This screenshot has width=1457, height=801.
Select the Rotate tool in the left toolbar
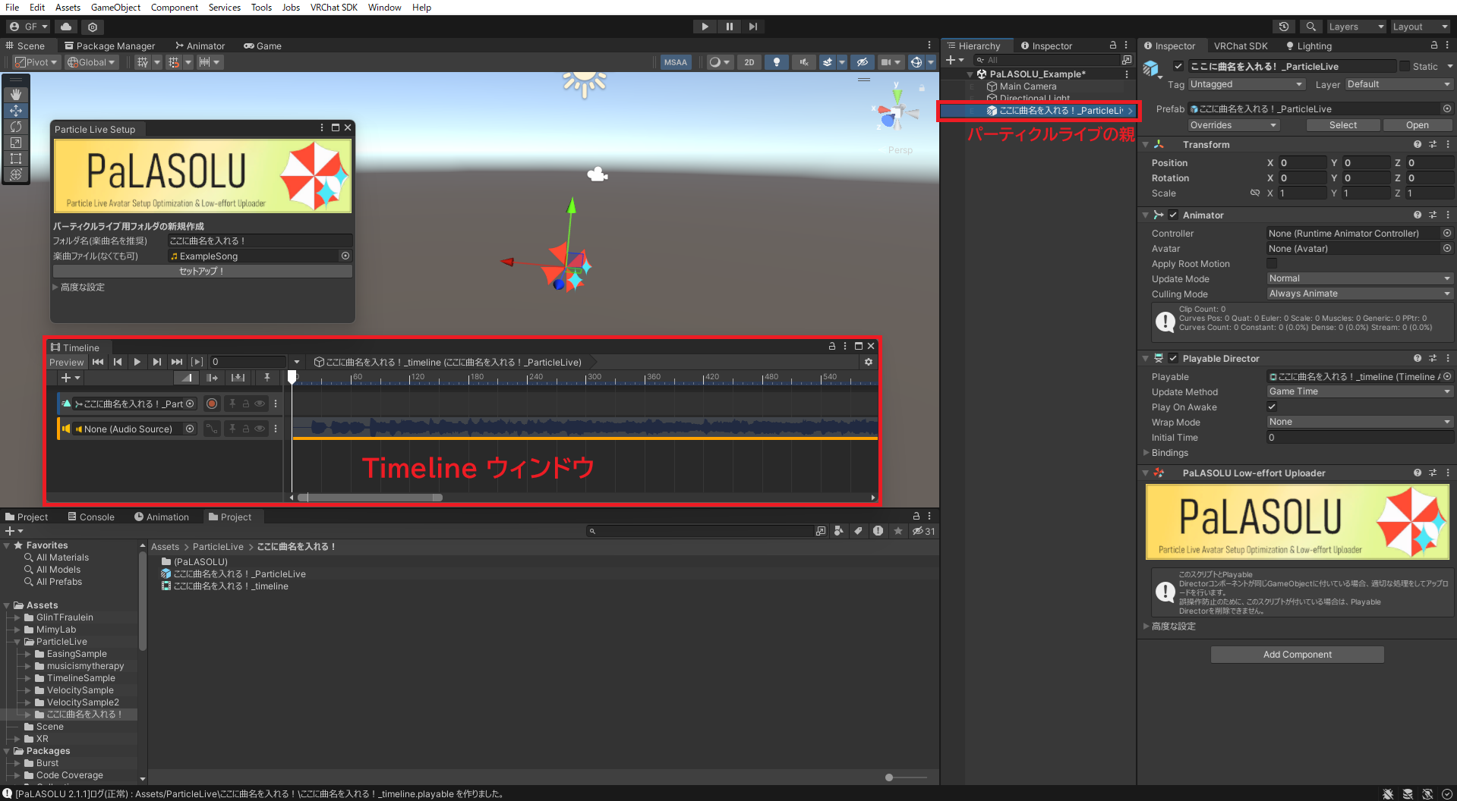(x=16, y=127)
